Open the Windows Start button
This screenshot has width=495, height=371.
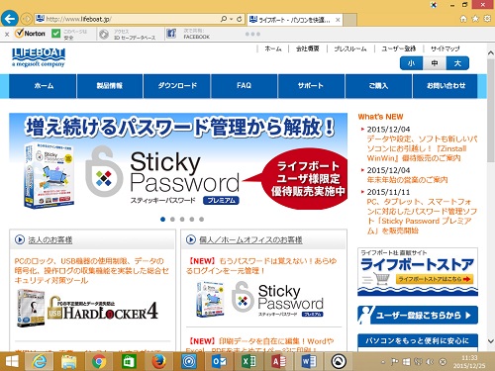point(12,361)
